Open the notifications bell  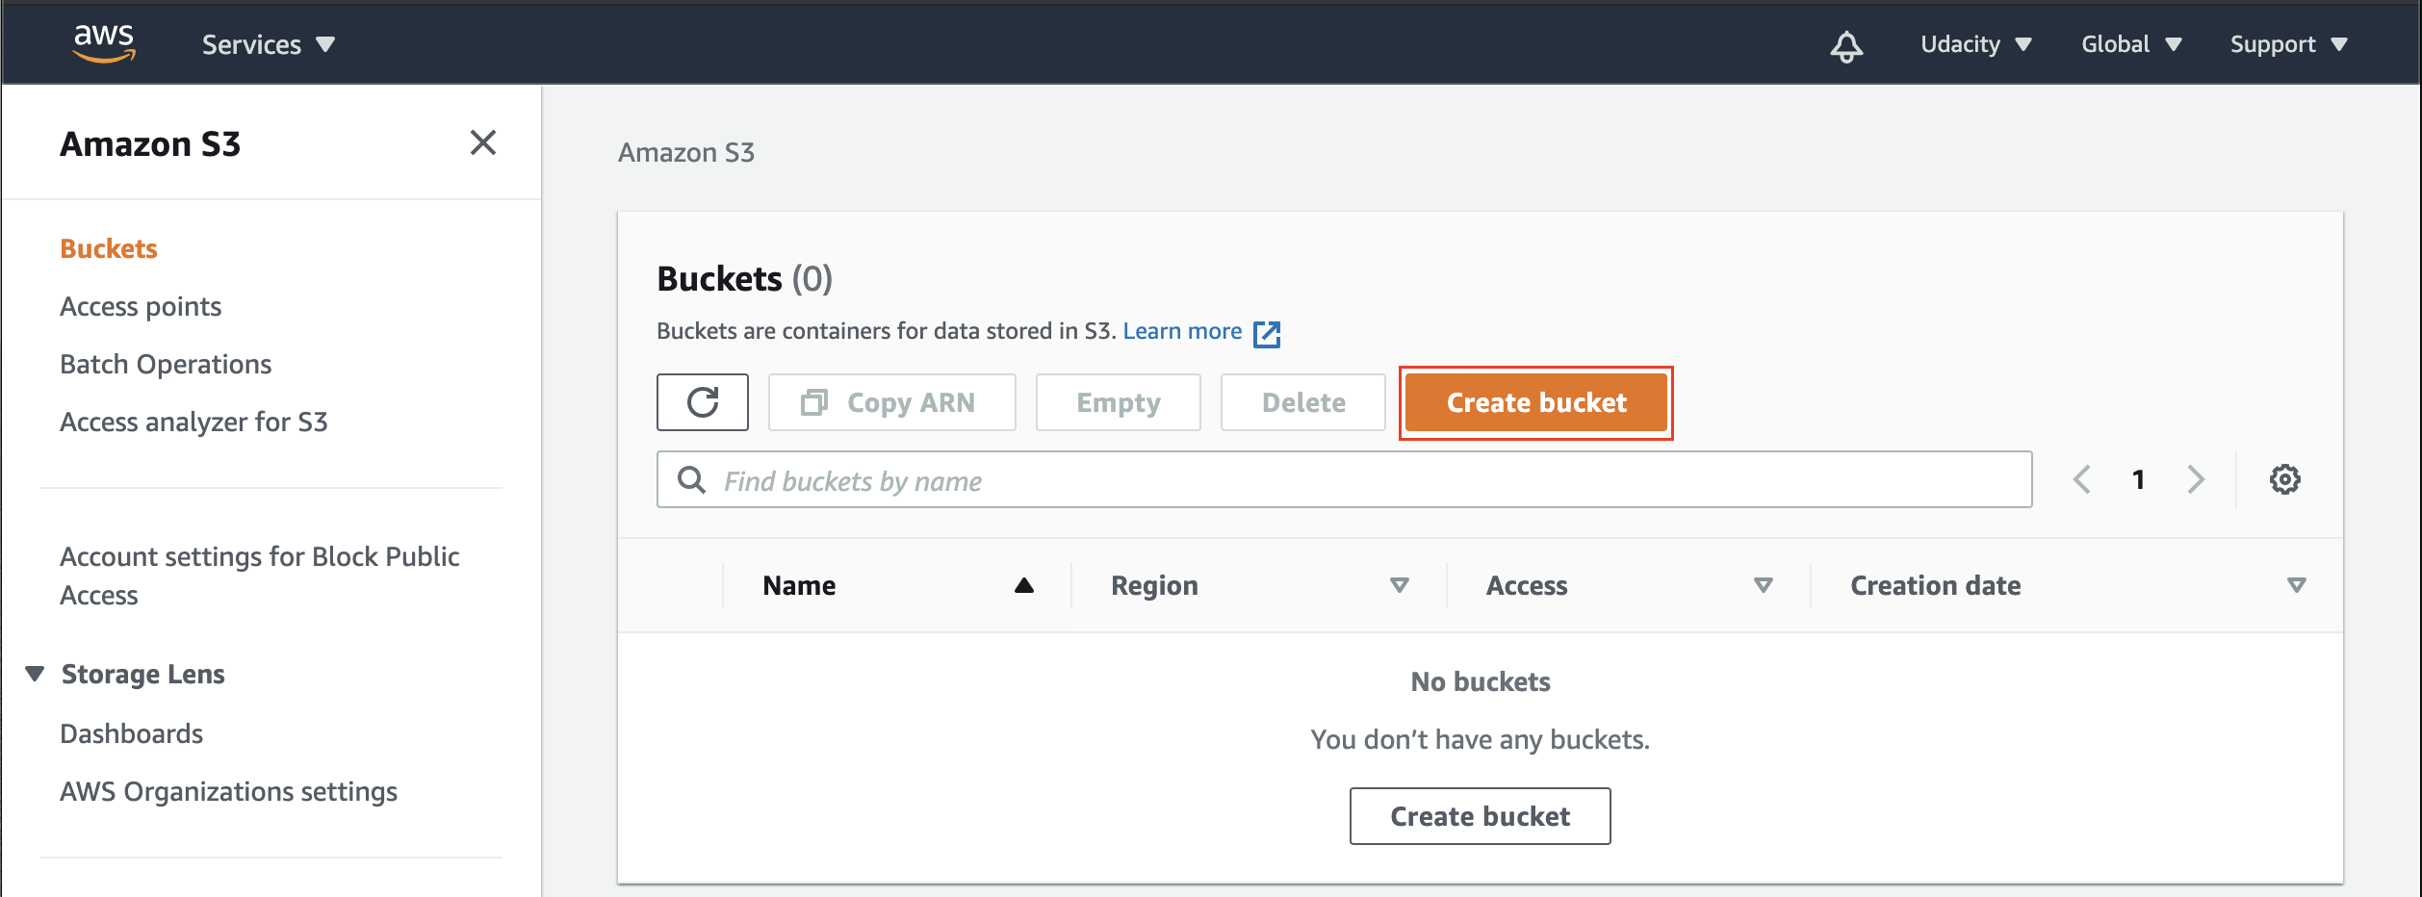click(1845, 45)
